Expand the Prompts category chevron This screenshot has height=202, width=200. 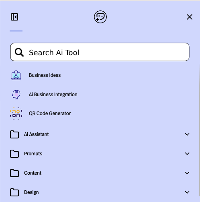[187, 154]
